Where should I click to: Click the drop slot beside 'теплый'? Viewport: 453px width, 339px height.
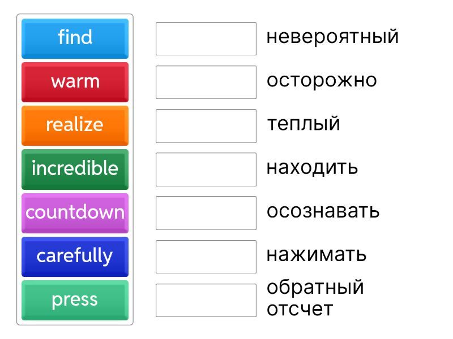coord(206,125)
